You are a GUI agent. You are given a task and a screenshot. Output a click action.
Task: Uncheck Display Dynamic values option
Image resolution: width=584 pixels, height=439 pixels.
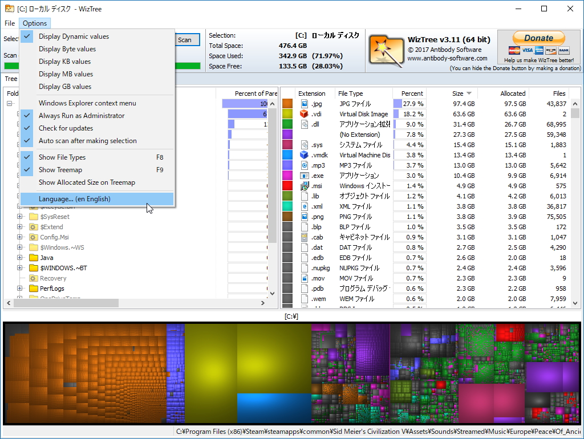[97, 36]
